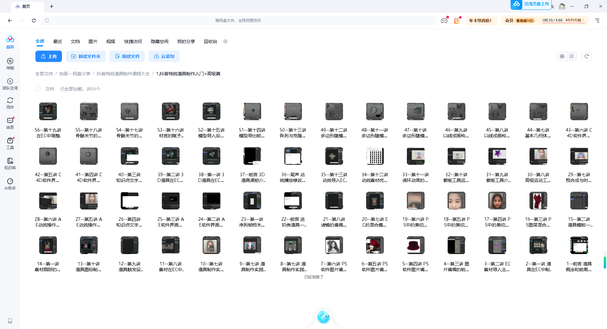Toggle the select-all 文件 checkbox
The image size is (607, 329).
pos(38,89)
